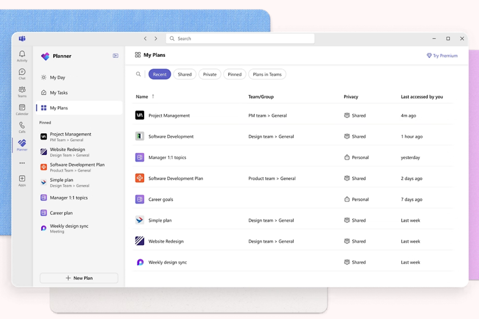The image size is (479, 319).
Task: Open the more apps ellipsis
Action: pyautogui.click(x=22, y=163)
